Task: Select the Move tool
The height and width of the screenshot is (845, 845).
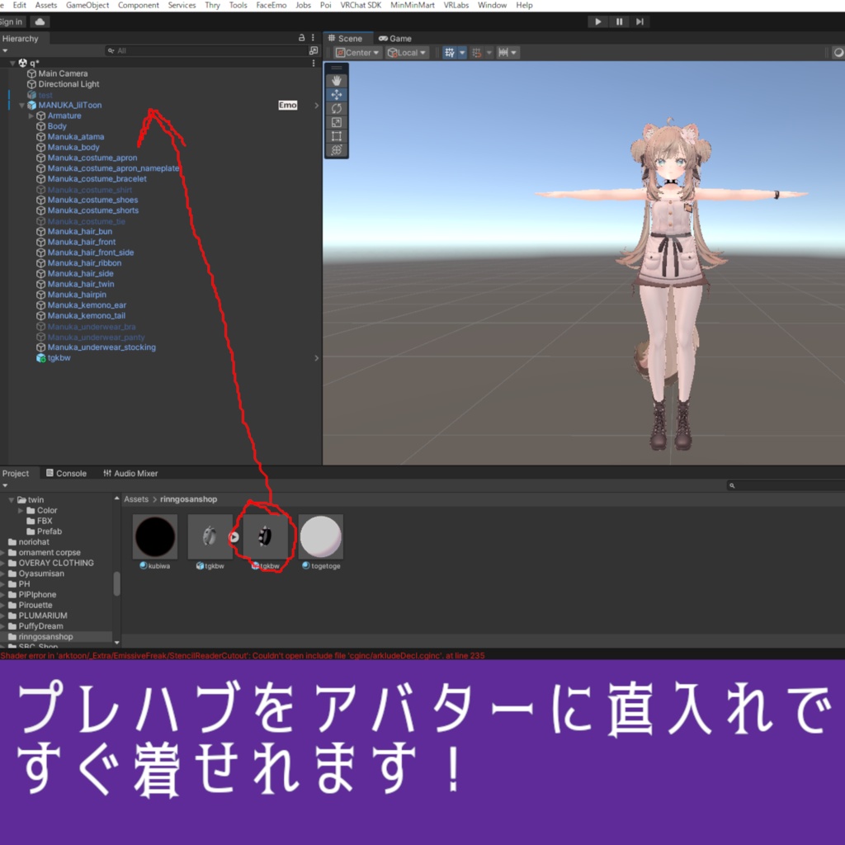Action: (337, 95)
